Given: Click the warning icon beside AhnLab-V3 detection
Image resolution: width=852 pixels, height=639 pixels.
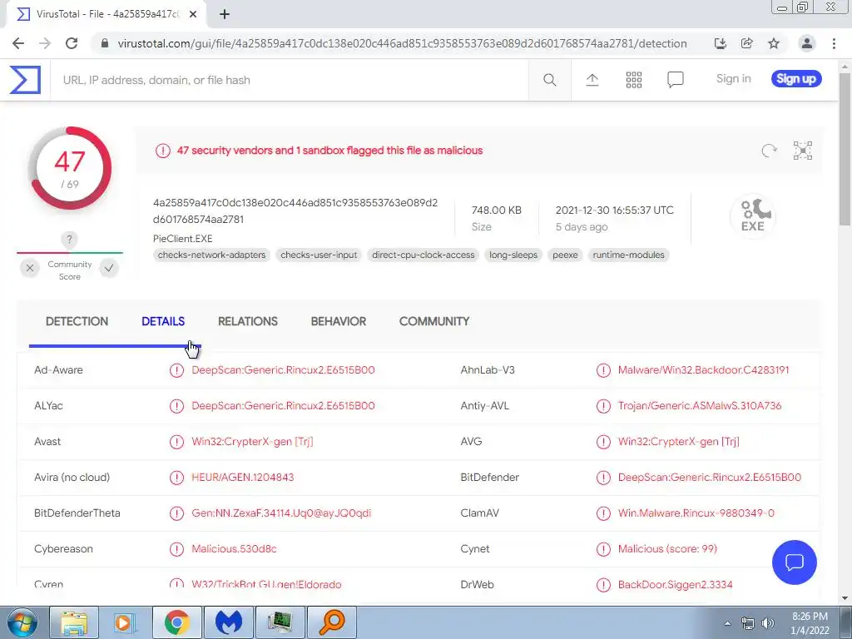Looking at the screenshot, I should [x=603, y=370].
